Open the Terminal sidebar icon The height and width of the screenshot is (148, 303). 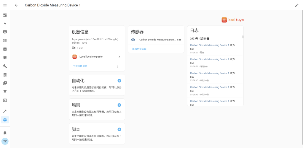pyautogui.click(x=5, y=100)
